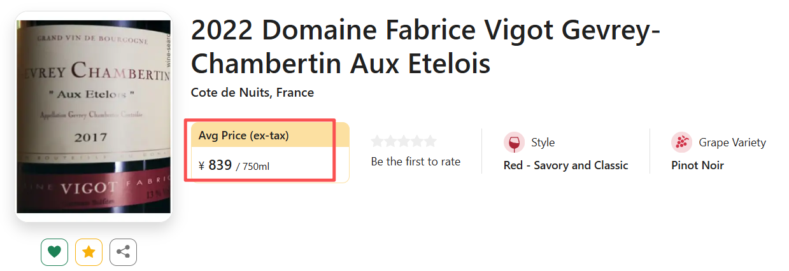
Task: Select the fourth rating star
Action: (x=417, y=141)
